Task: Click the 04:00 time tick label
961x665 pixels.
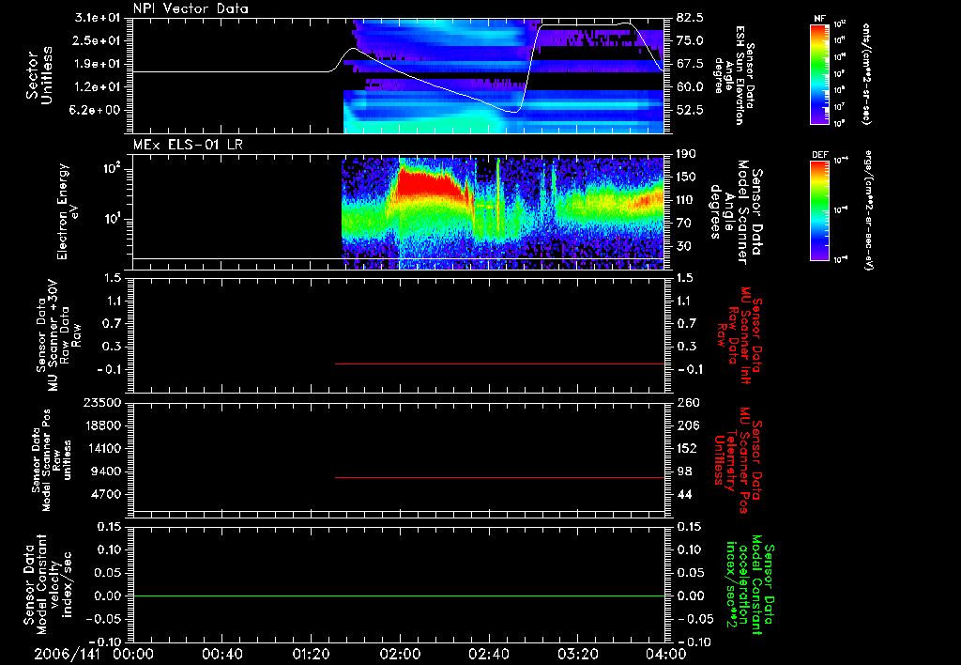Action: (666, 654)
